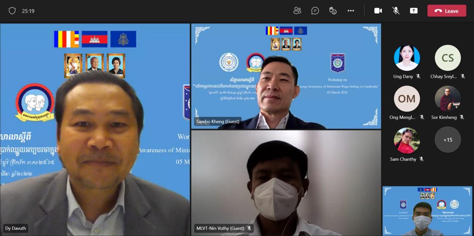Click the muted mic icon beside Sam Chanthy
The width and height of the screenshot is (474, 236).
(421, 159)
